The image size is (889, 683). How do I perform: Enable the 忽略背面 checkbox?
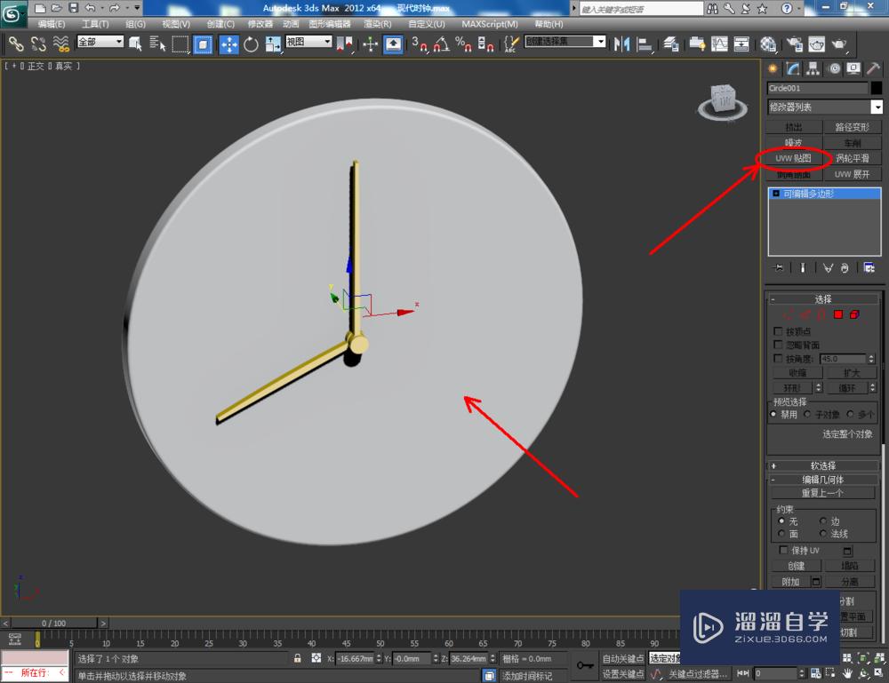(x=780, y=345)
